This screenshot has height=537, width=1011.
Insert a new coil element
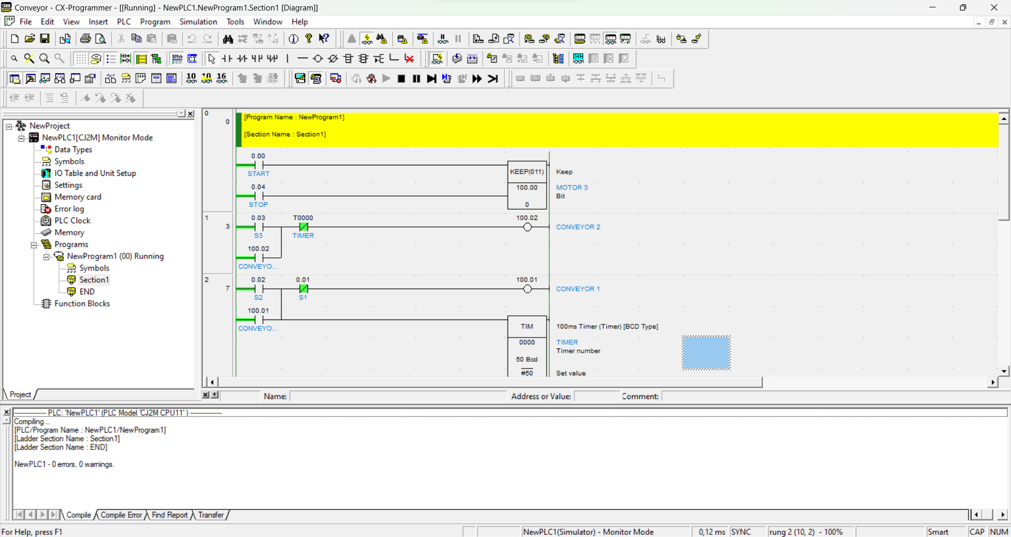point(318,58)
